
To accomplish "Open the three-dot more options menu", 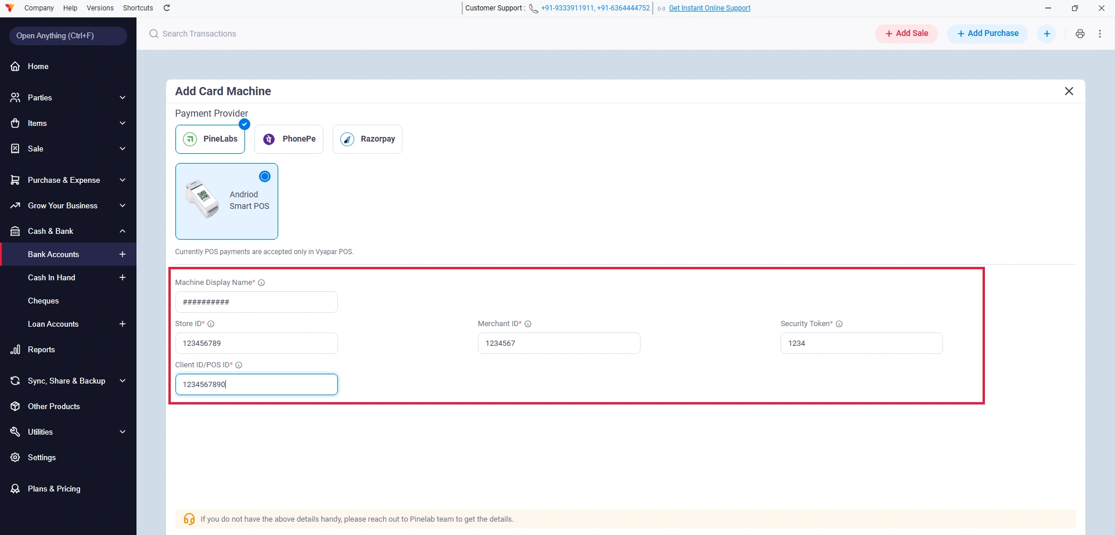I will 1100,34.
